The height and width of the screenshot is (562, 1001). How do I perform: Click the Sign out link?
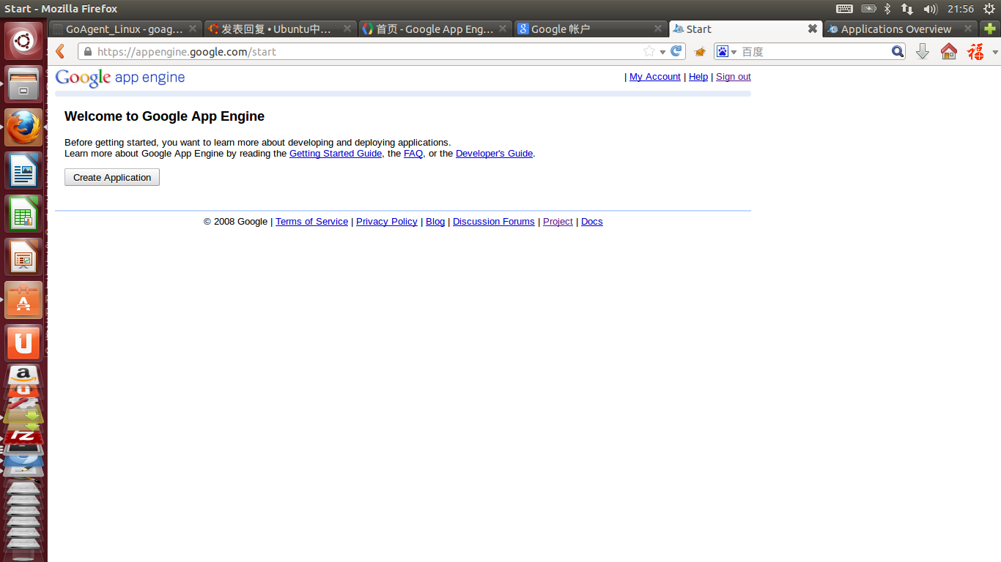tap(734, 77)
